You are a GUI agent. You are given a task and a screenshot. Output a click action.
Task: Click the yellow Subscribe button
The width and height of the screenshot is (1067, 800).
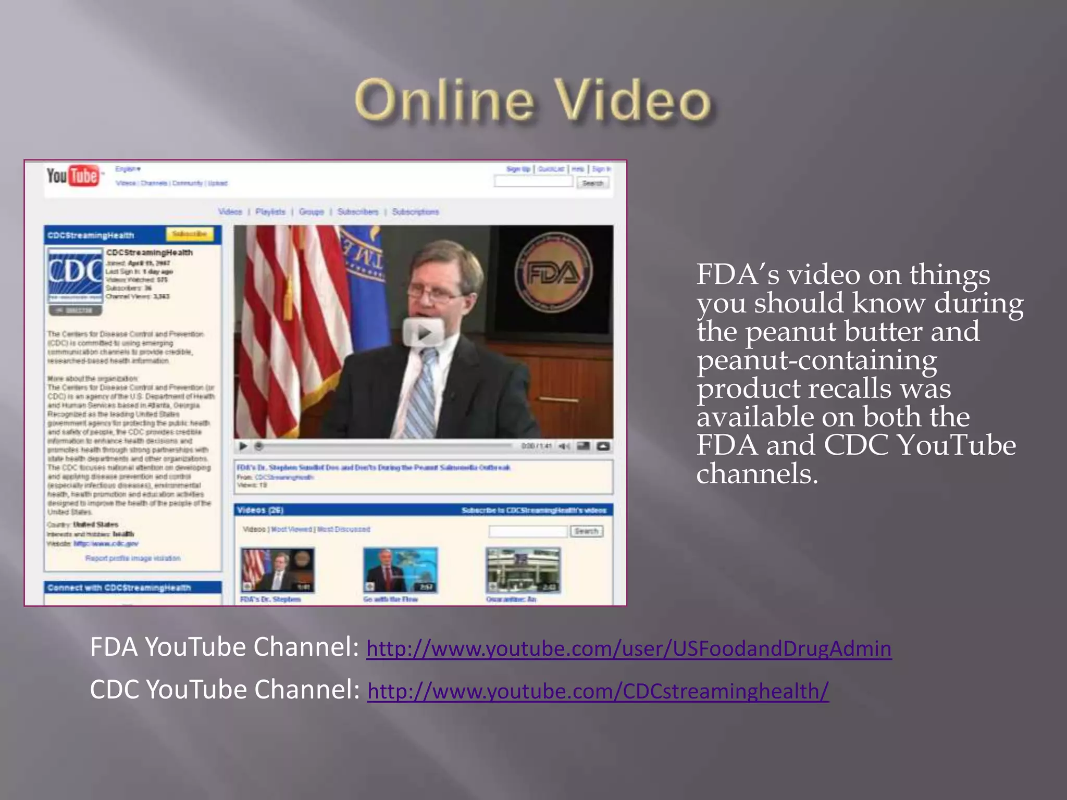point(190,234)
